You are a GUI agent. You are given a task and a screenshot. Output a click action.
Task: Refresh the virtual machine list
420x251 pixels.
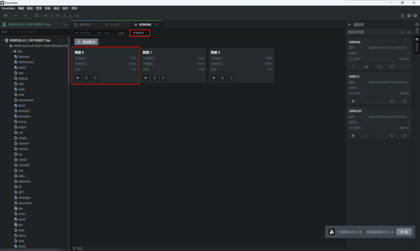pyautogui.click(x=409, y=32)
